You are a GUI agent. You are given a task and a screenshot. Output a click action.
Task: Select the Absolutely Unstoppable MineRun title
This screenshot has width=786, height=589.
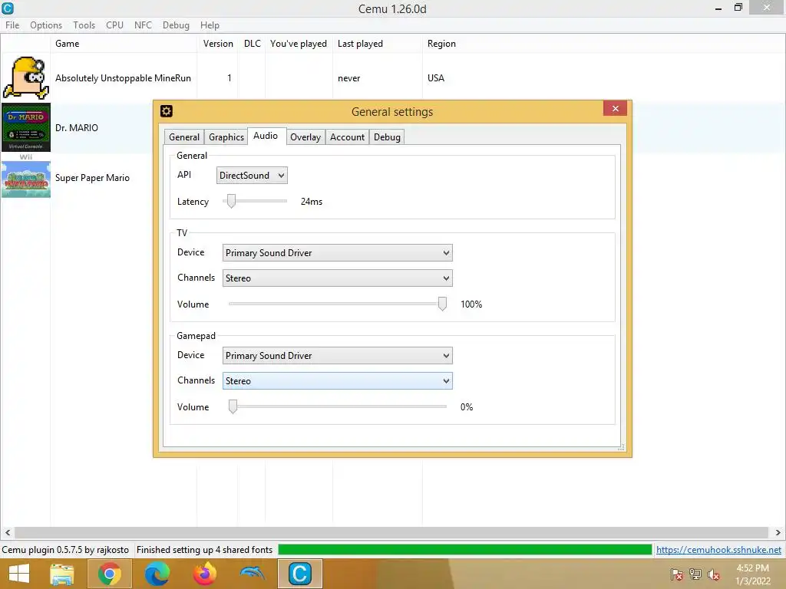tap(123, 78)
